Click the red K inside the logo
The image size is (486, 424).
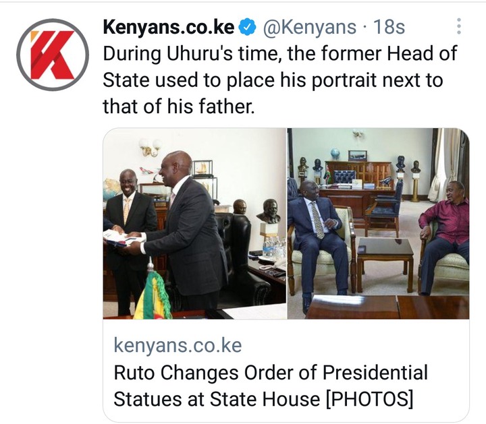tap(53, 55)
